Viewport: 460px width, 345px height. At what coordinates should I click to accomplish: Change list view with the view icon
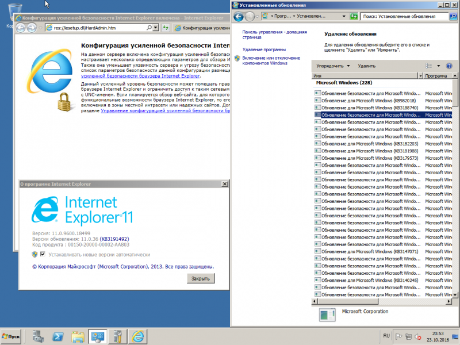[429, 66]
